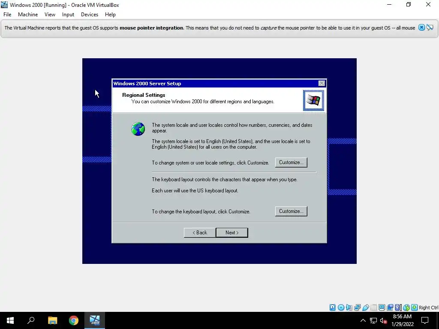Open the notification center icon
Viewport: 439px width, 329px height.
tap(425, 320)
